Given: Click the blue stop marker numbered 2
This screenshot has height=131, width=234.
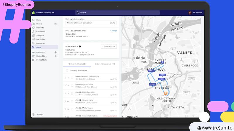Looking at the screenshot, I should pos(162,62).
